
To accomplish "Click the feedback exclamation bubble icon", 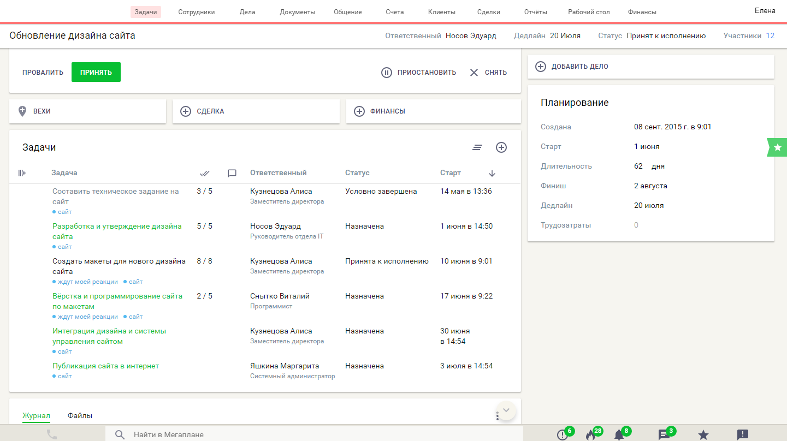I will pos(743,435).
